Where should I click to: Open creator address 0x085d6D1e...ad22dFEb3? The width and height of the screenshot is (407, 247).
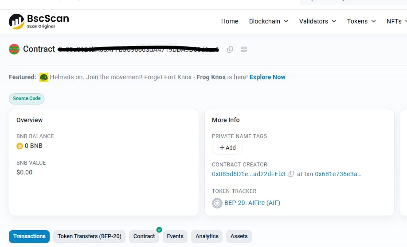click(248, 174)
